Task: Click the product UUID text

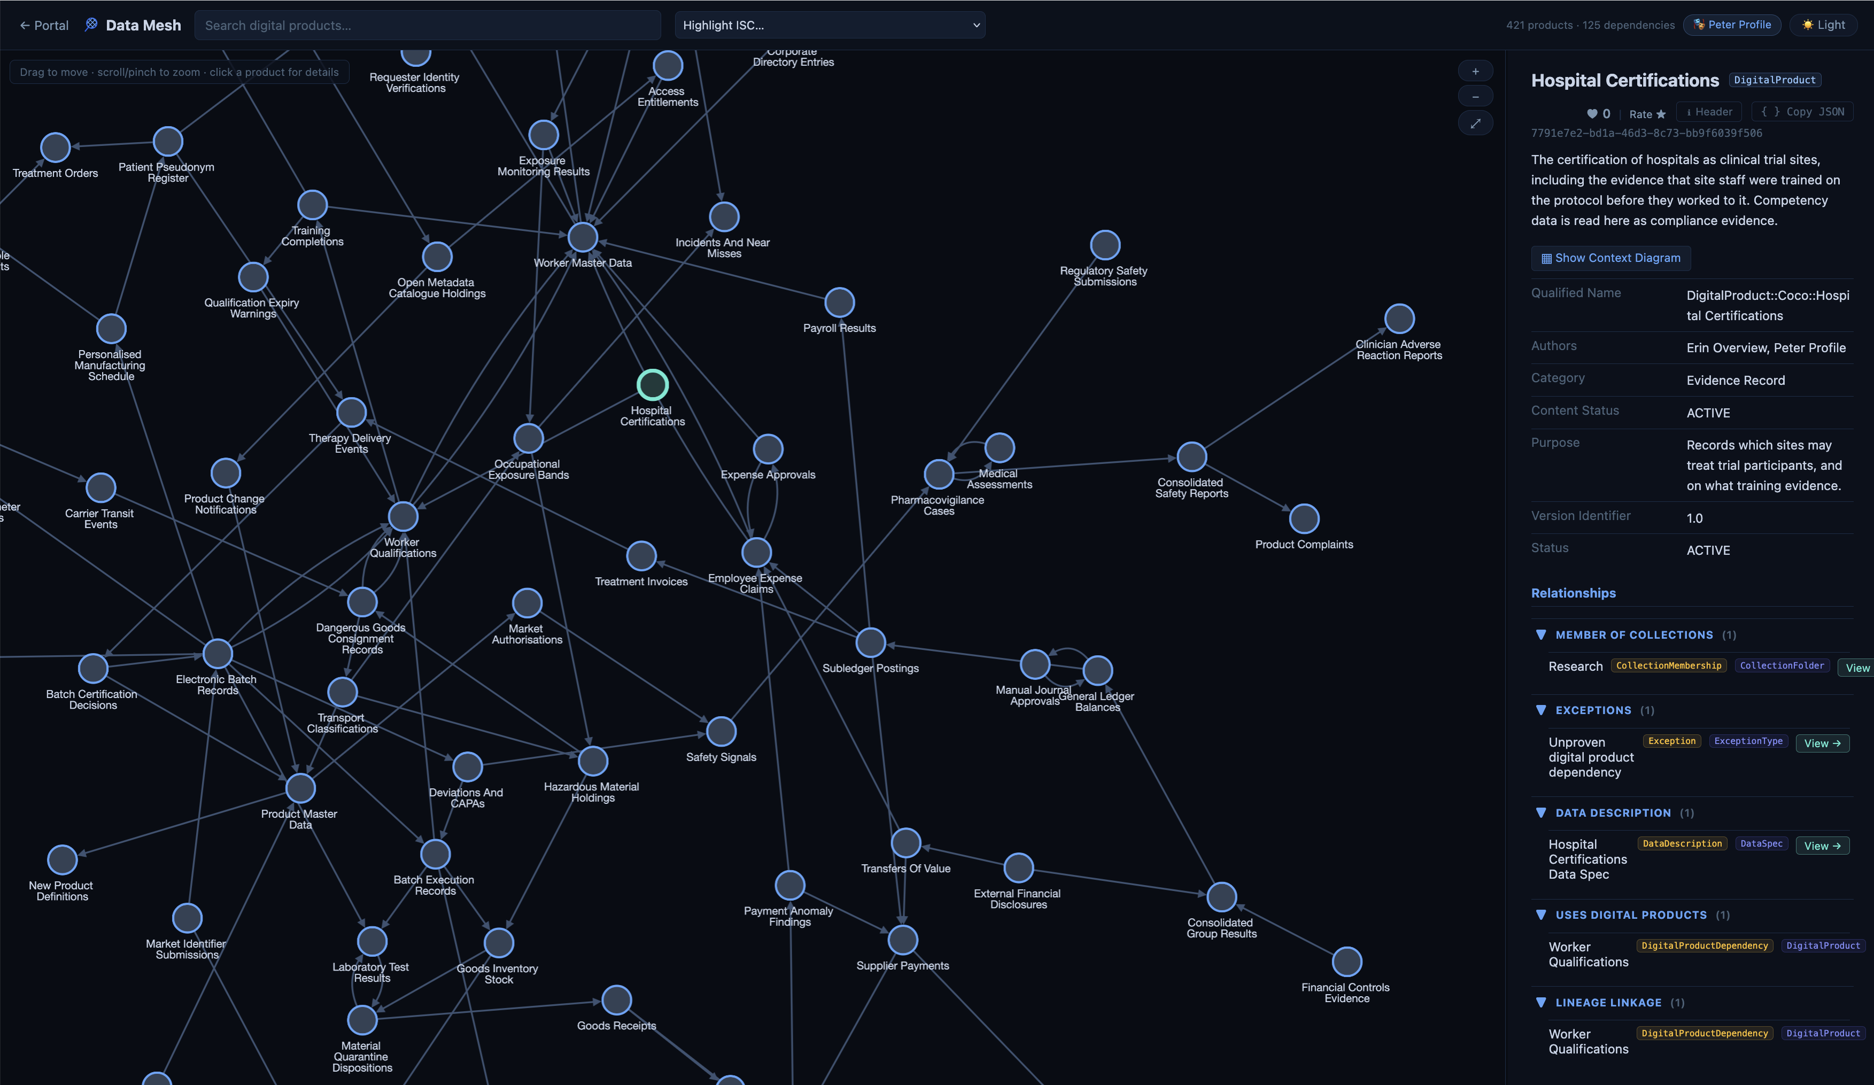Action: pyautogui.click(x=1646, y=133)
